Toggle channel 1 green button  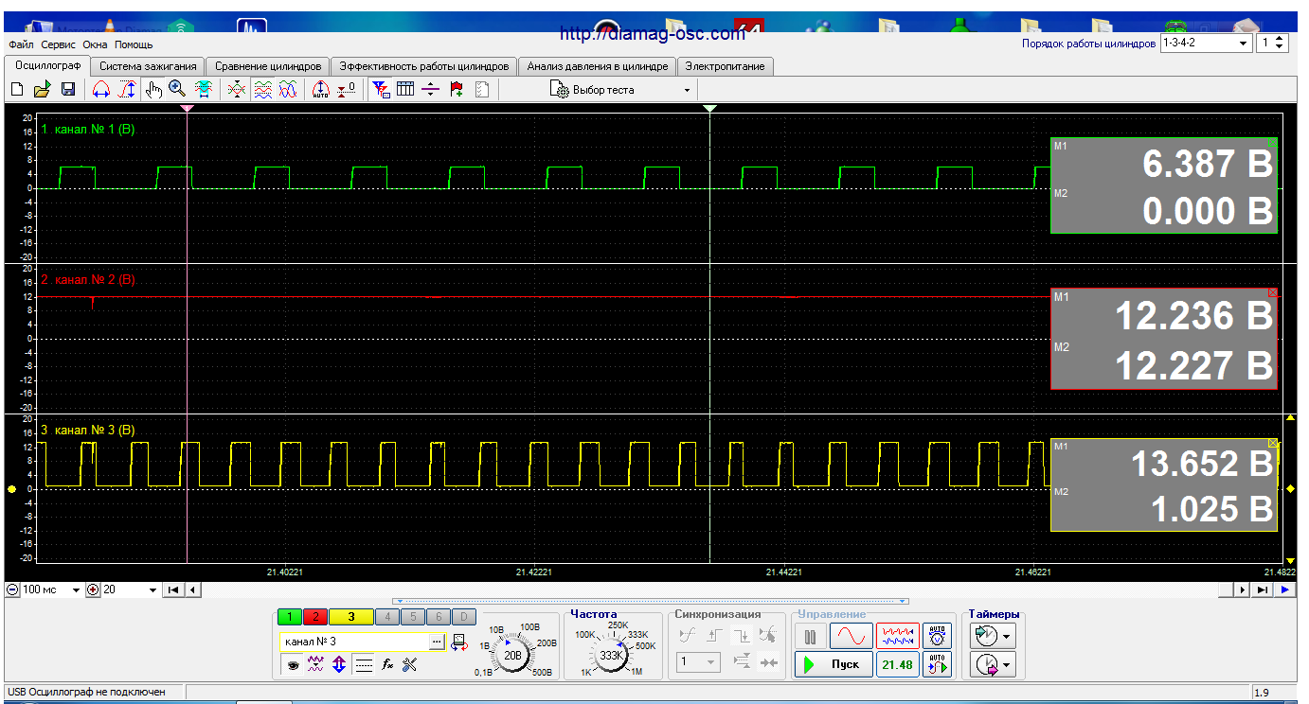coord(291,617)
